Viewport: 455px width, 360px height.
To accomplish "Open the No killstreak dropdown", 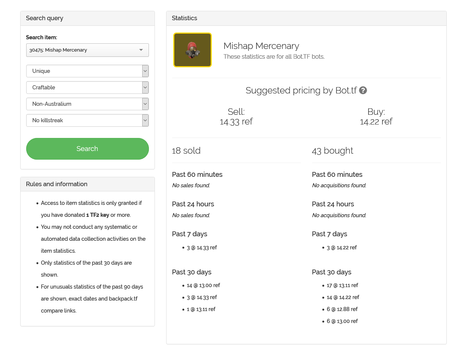I will point(87,120).
